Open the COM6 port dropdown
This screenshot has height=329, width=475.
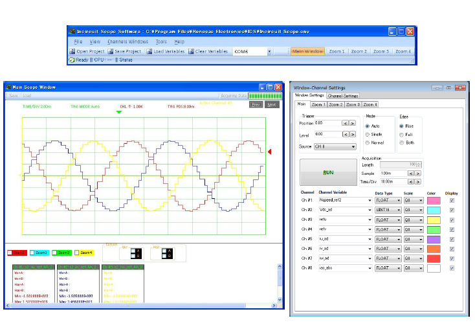tap(269, 51)
